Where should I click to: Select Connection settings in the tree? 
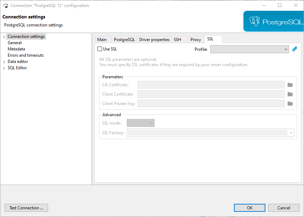point(26,37)
